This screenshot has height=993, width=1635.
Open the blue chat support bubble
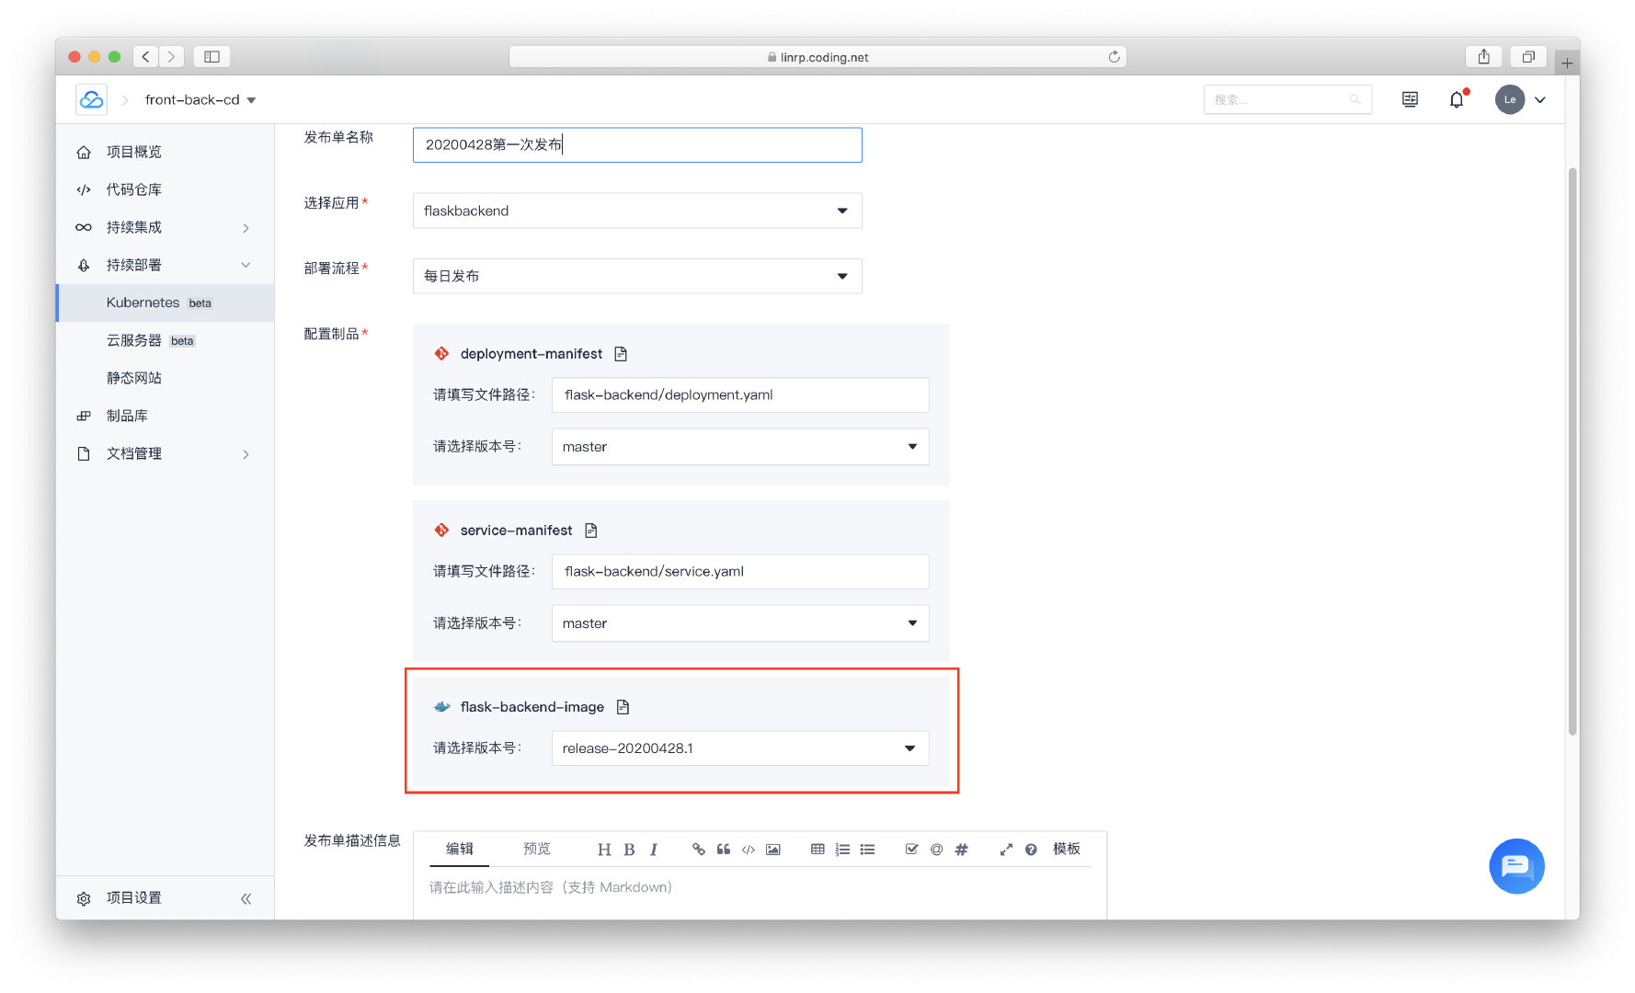1516,866
